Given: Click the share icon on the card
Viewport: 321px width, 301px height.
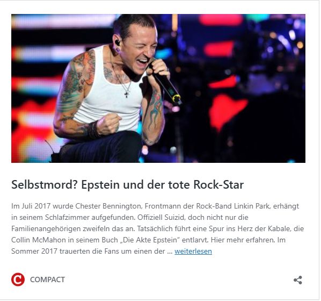Looking at the screenshot, I should pos(298,280).
